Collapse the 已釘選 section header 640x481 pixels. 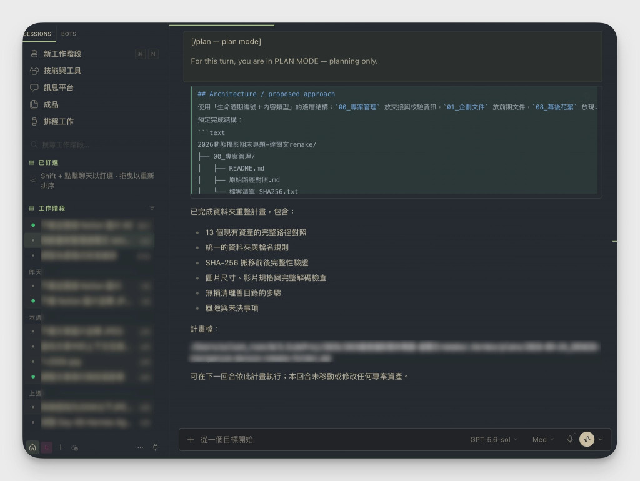point(44,162)
